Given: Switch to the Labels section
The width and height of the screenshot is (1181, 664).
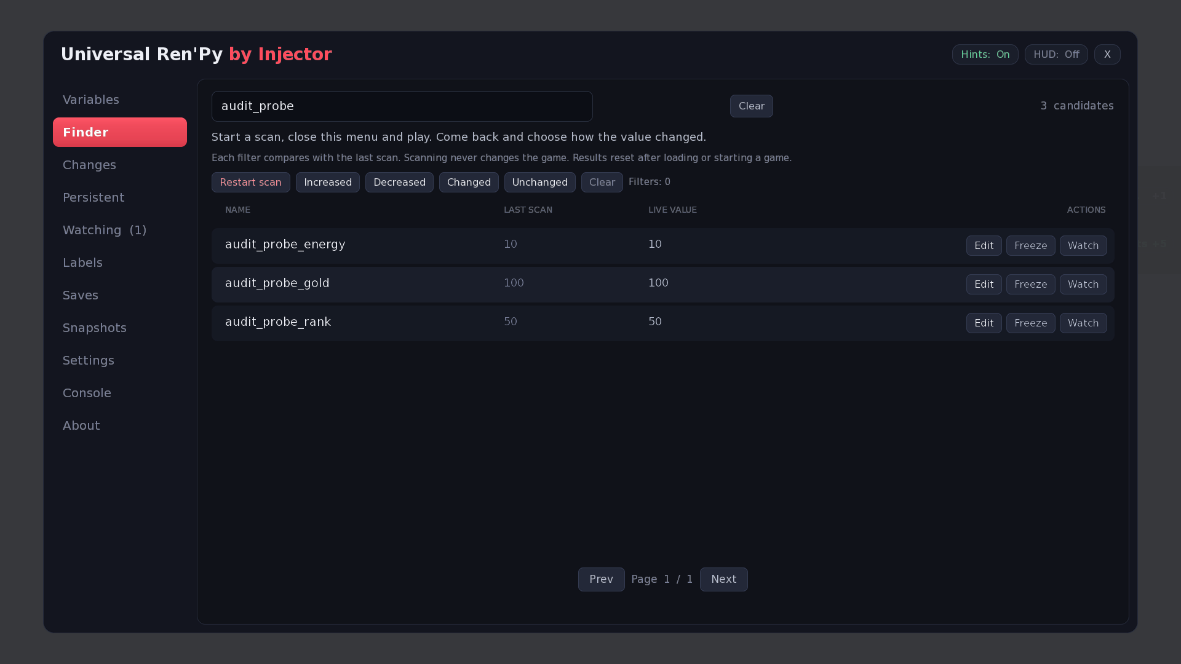Looking at the screenshot, I should [120, 263].
